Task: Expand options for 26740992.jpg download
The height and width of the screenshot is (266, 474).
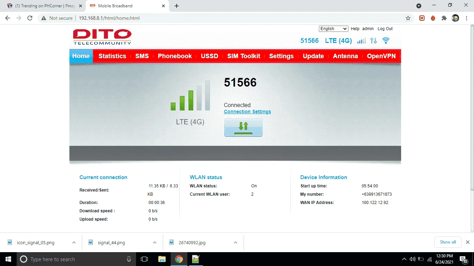Action: [x=236, y=242]
